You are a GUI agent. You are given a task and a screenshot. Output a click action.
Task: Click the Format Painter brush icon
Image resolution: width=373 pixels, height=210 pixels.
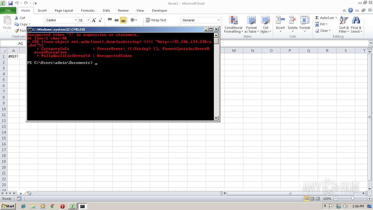[17, 31]
